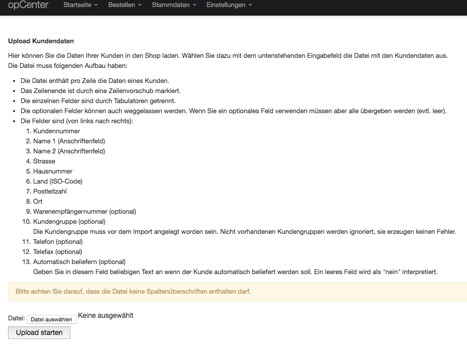Expand the caret next to Startseite
This screenshot has height=345, width=467.
(97, 6)
